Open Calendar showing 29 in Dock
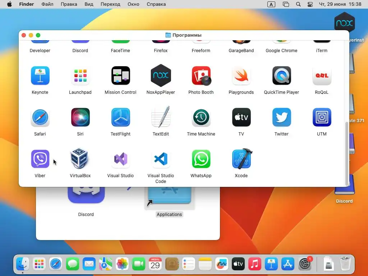368x276 pixels. point(155,264)
